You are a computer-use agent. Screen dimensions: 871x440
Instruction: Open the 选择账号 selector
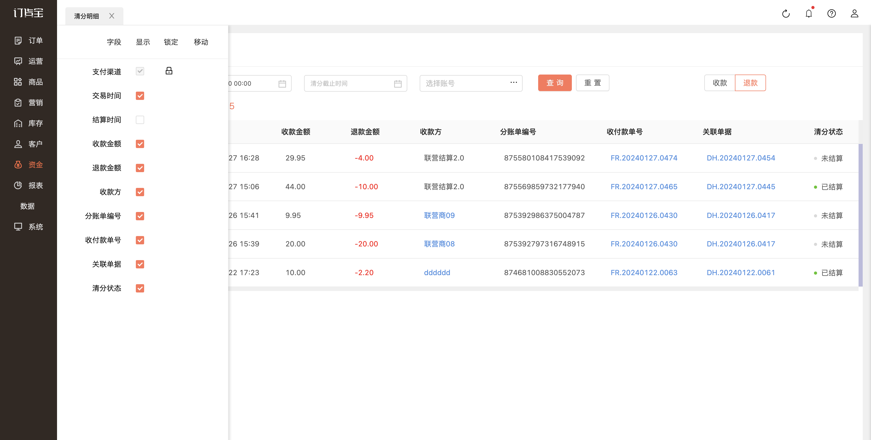click(x=471, y=83)
